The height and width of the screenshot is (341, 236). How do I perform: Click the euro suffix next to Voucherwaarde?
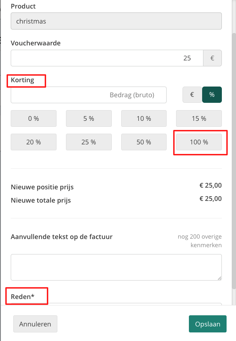(212, 58)
